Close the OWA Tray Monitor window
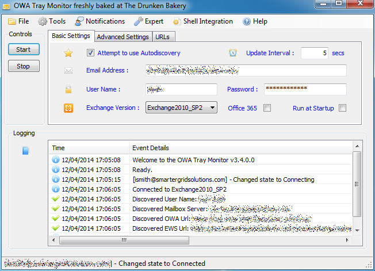This screenshot has height=271, width=375. point(360,3)
